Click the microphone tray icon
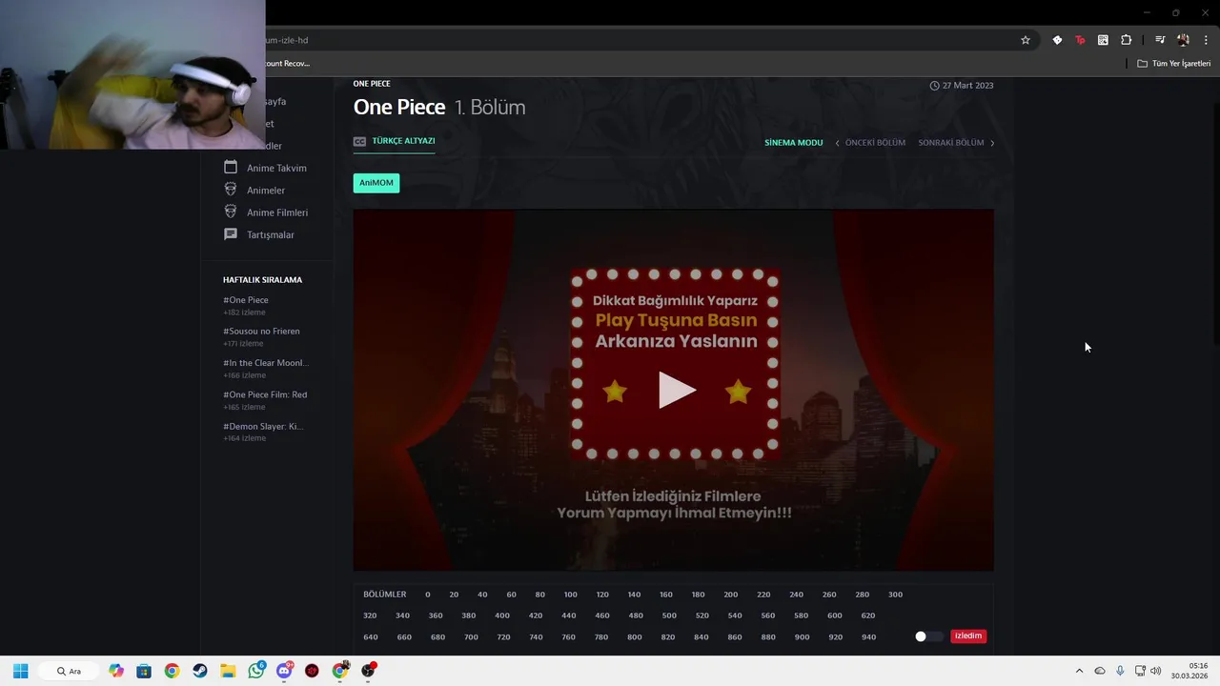Screen dimensions: 1220x686 [1120, 671]
